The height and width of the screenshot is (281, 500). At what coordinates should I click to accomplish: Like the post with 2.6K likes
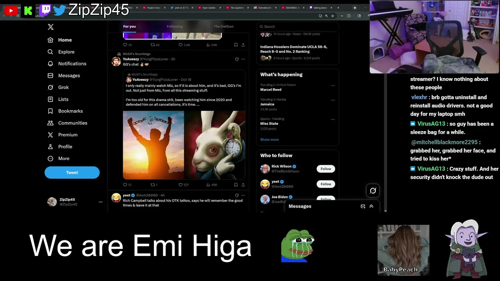(184, 45)
